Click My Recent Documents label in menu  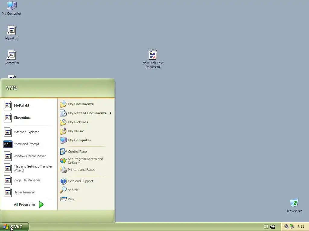87,113
